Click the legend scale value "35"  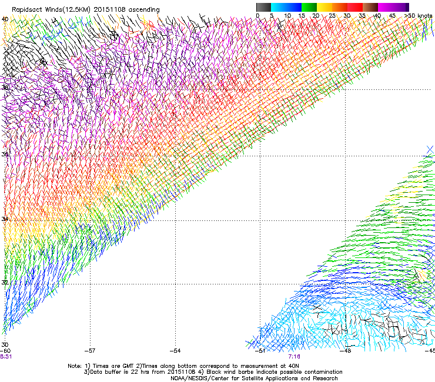pos(362,16)
